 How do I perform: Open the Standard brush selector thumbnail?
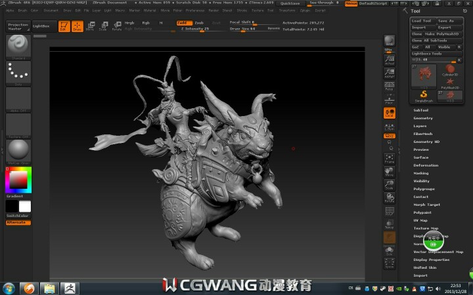(18, 47)
